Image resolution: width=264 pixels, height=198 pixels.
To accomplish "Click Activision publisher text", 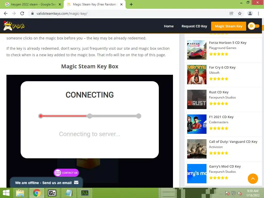I will [216, 147].
